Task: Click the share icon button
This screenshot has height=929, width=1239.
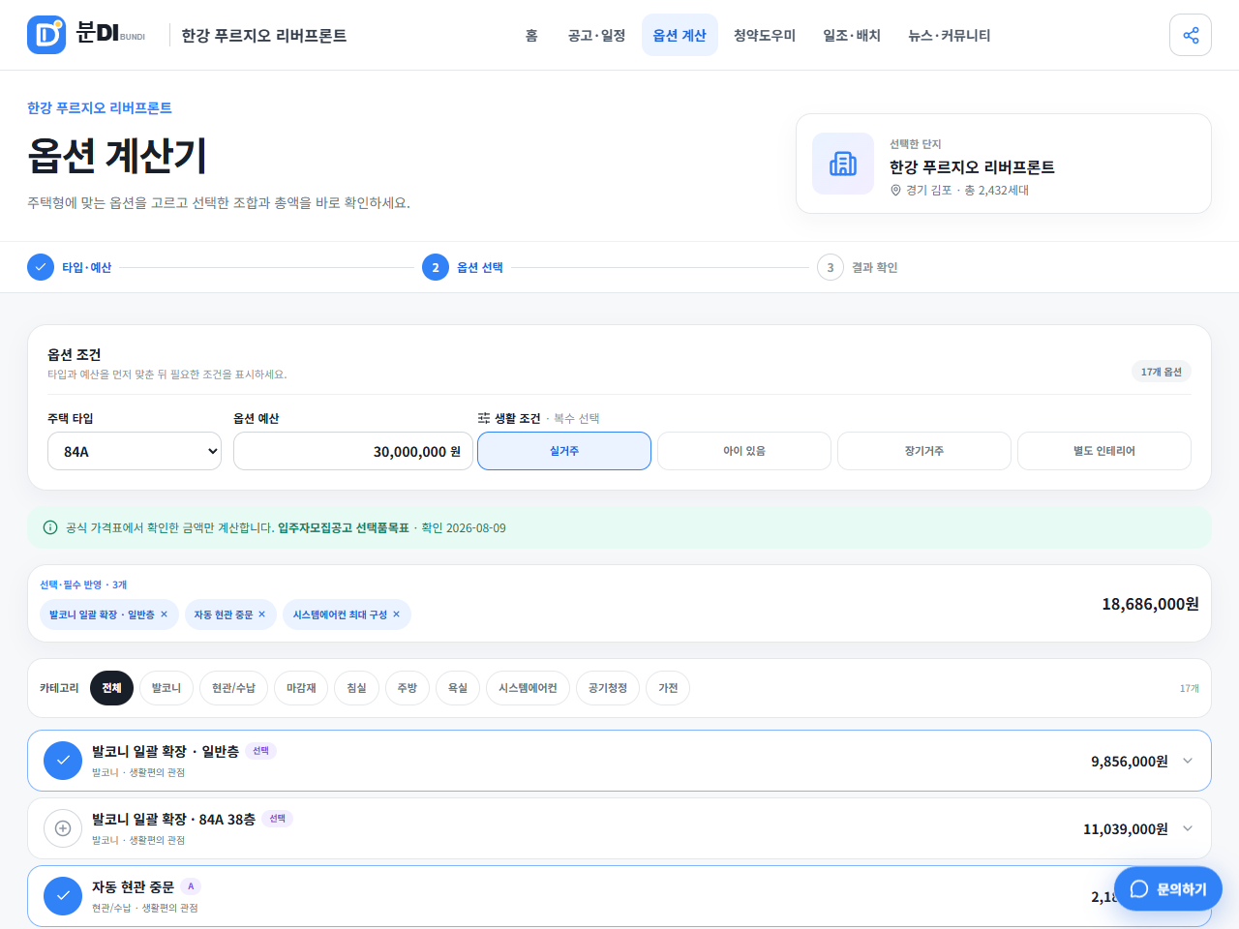Action: pyautogui.click(x=1191, y=35)
